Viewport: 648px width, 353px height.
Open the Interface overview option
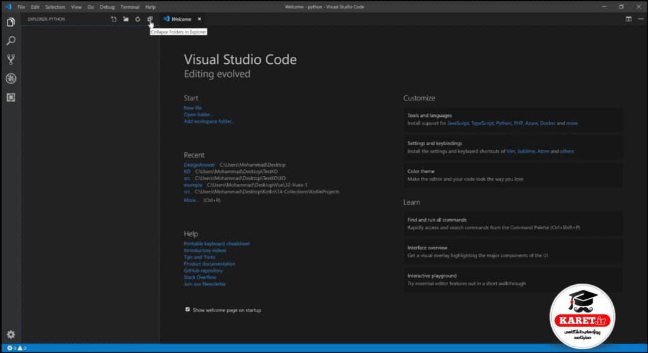513,251
